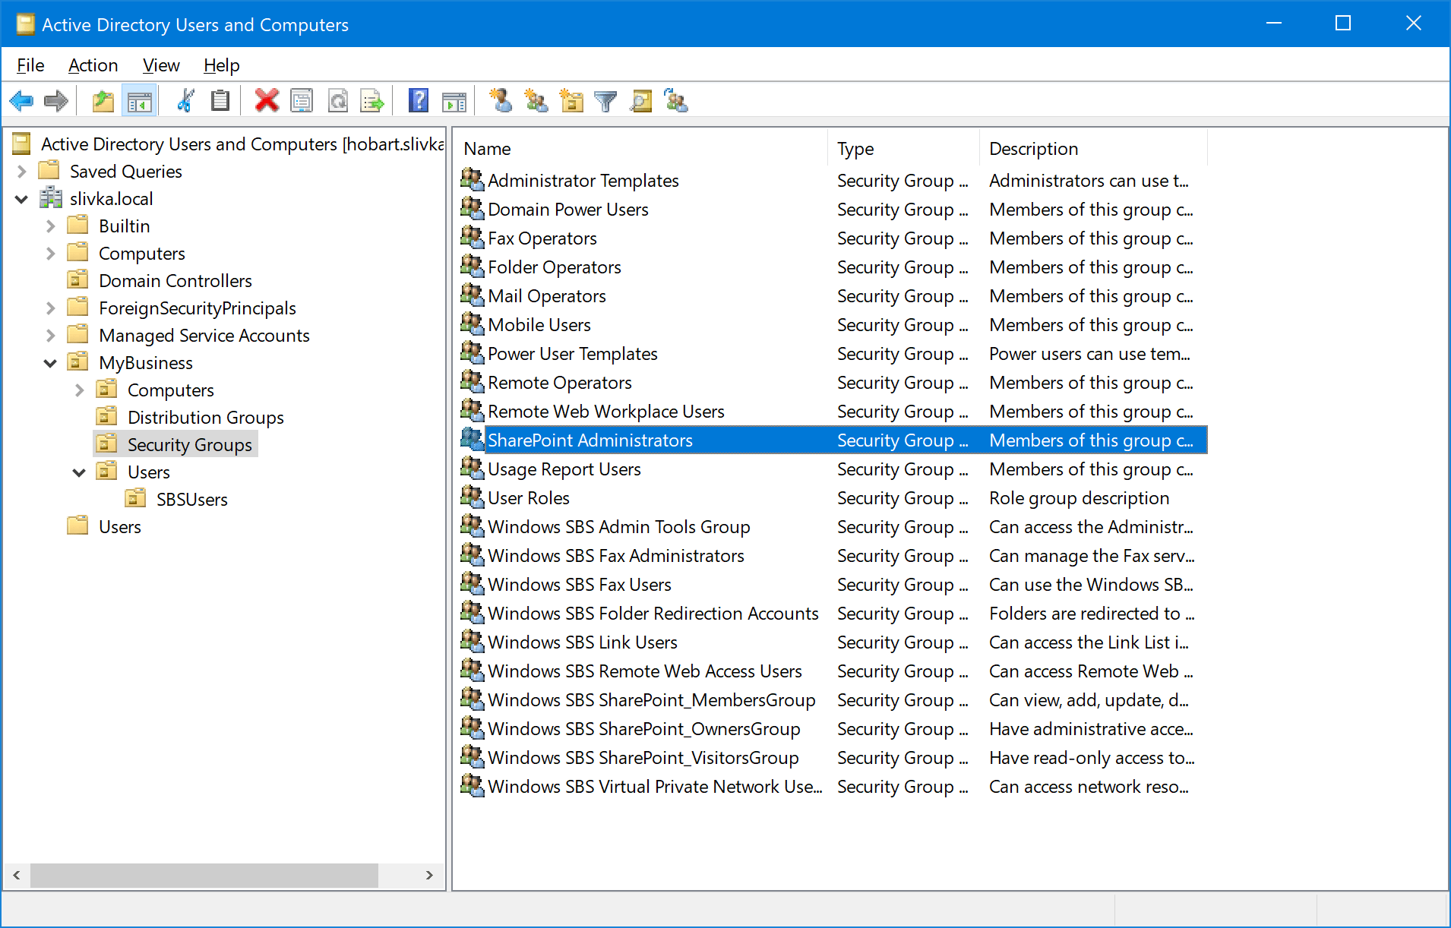Click the 'Role group description' cell

click(x=1079, y=498)
